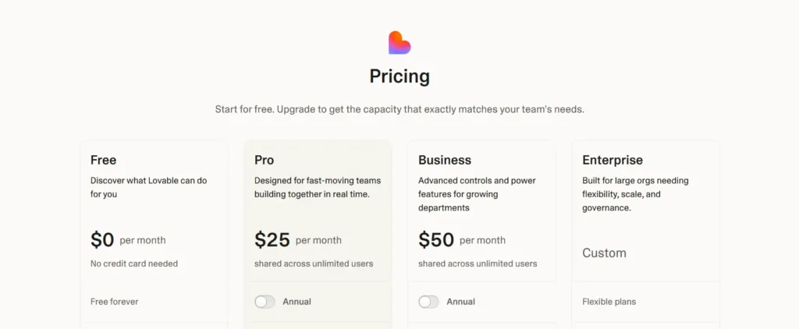Click Business's "shared across unlimited users" text

pos(478,264)
